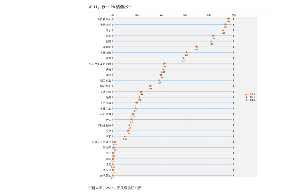The height and width of the screenshot is (195, 299).
Task: Click the blue minimum marker on 医药 row
Action: [113, 41]
